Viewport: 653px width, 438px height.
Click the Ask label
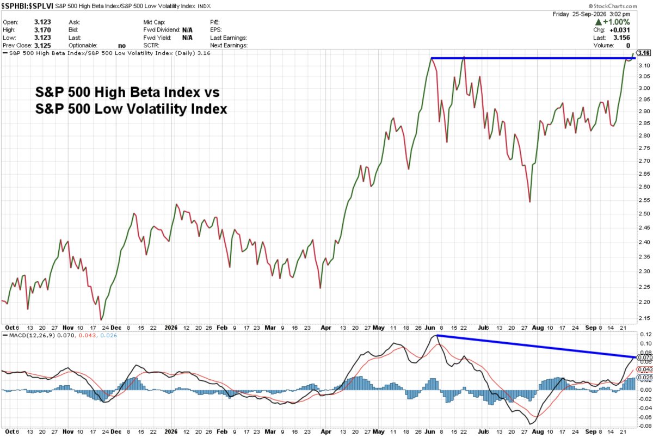74,22
